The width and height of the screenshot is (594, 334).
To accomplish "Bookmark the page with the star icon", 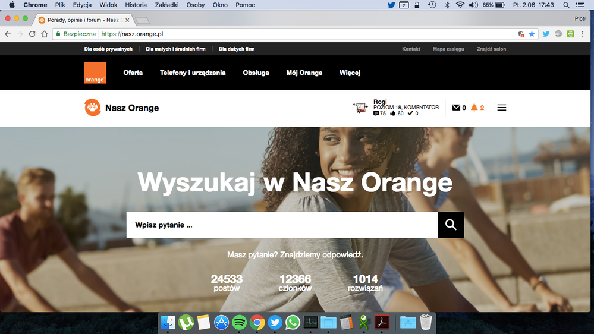I will point(532,34).
